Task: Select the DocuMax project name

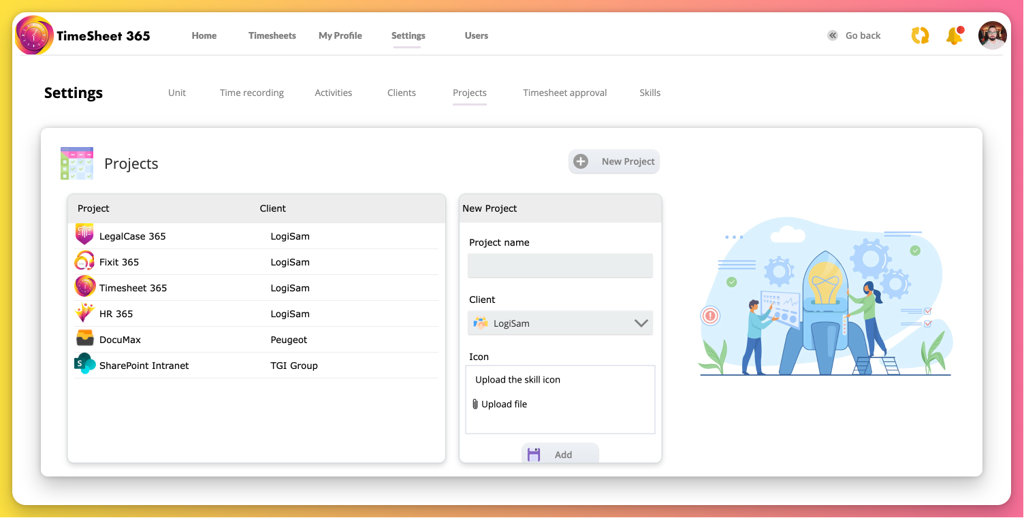Action: pos(121,340)
